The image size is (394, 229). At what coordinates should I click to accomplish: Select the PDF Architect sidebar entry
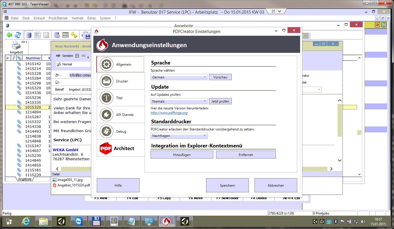121,148
